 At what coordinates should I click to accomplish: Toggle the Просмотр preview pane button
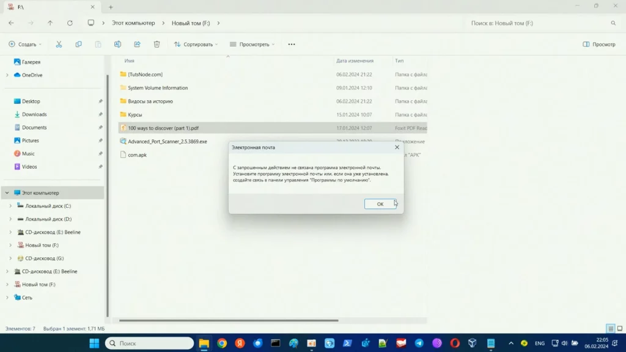599,44
